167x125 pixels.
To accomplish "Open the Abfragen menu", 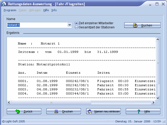I will point(35,10).
